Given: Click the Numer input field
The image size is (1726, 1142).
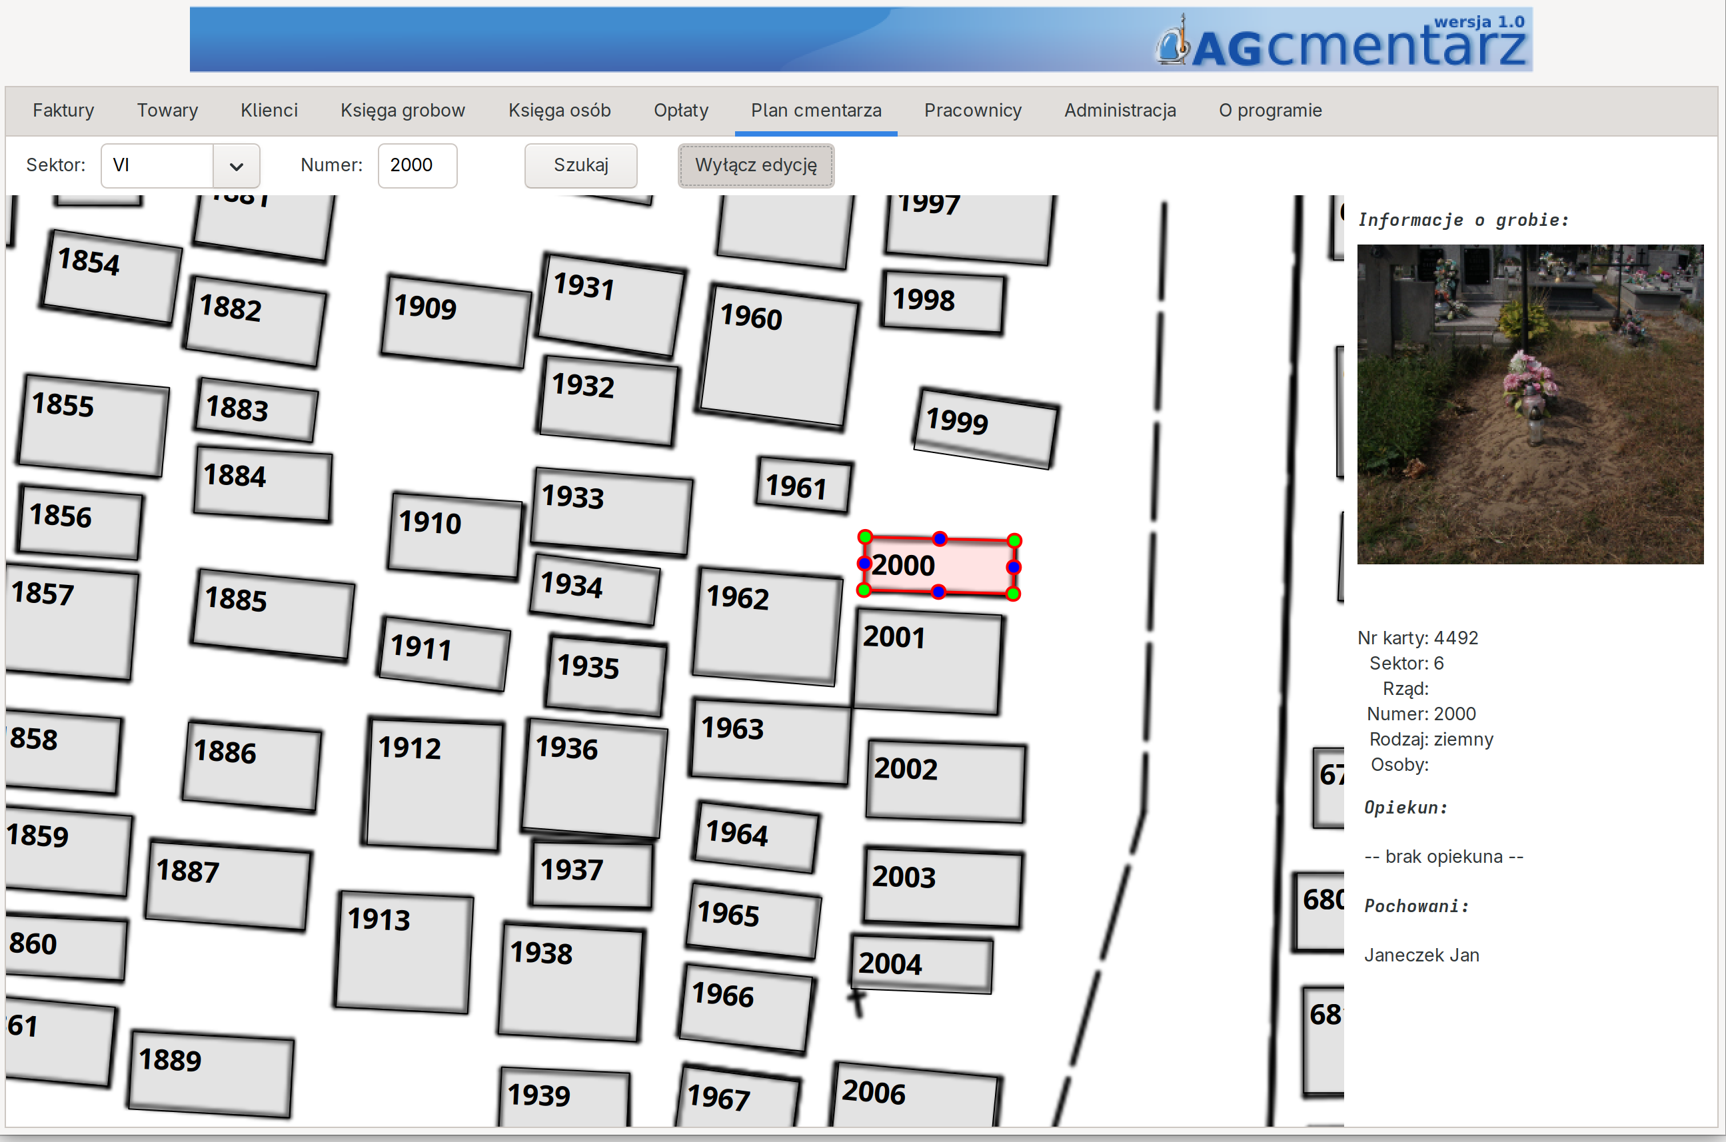Looking at the screenshot, I should coord(417,166).
